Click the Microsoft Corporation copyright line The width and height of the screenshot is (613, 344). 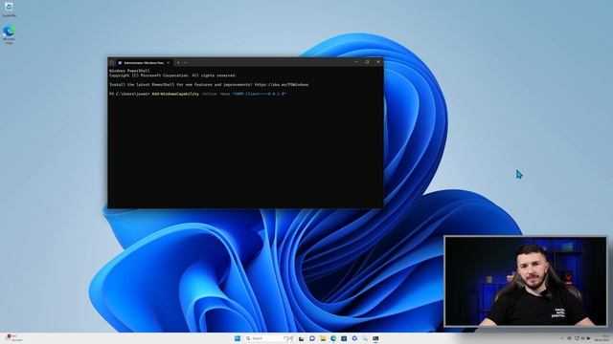172,75
